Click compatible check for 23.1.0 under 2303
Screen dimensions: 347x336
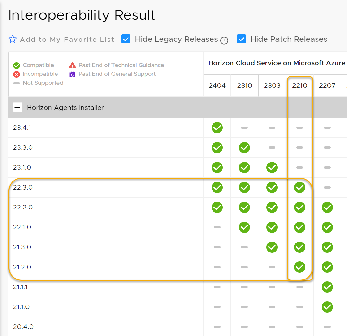272,167
